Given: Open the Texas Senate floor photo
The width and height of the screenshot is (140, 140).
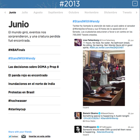Looking at the screenshot, I should 104,78.
